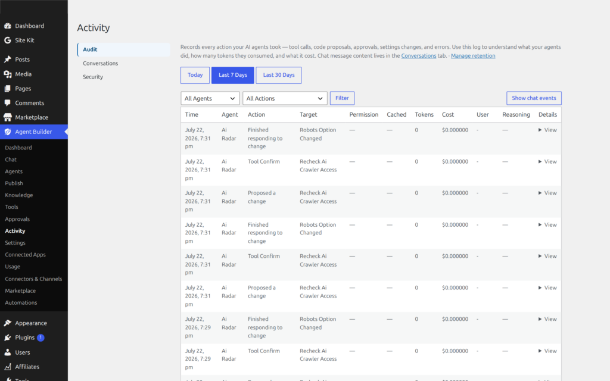Viewport: 610px width, 381px height.
Task: Open the Automations submenu item
Action: (21, 302)
